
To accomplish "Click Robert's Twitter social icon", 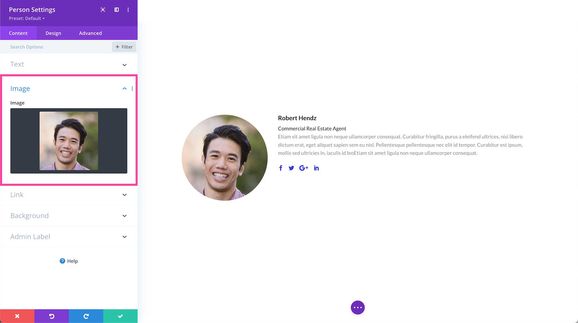I will pos(291,168).
